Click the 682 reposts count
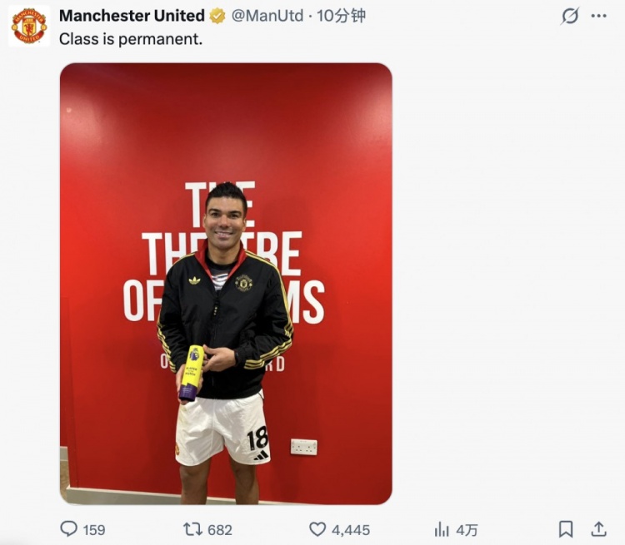Screen dimensions: 625x545 coord(220,530)
